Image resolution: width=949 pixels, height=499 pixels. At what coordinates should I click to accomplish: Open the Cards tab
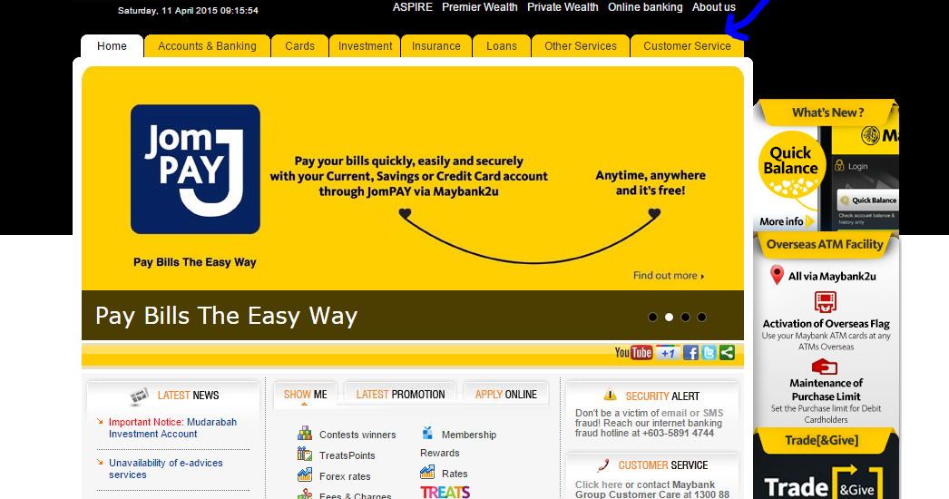[299, 46]
